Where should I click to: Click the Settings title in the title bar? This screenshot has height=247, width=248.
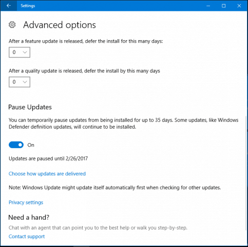(x=28, y=6)
